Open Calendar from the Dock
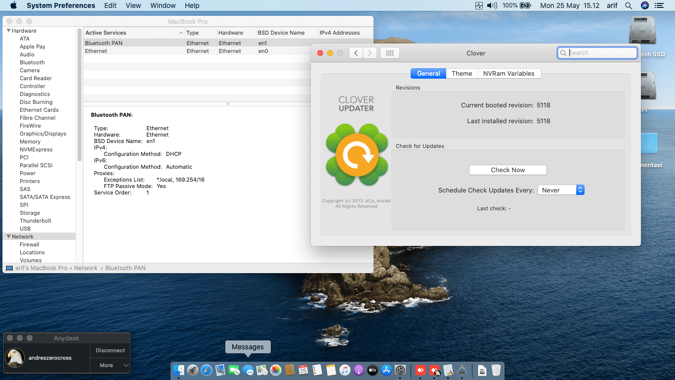The width and height of the screenshot is (675, 380). 303,370
